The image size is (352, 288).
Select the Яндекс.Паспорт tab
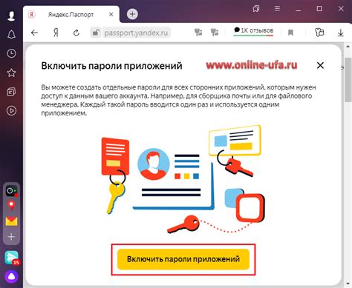pos(71,15)
